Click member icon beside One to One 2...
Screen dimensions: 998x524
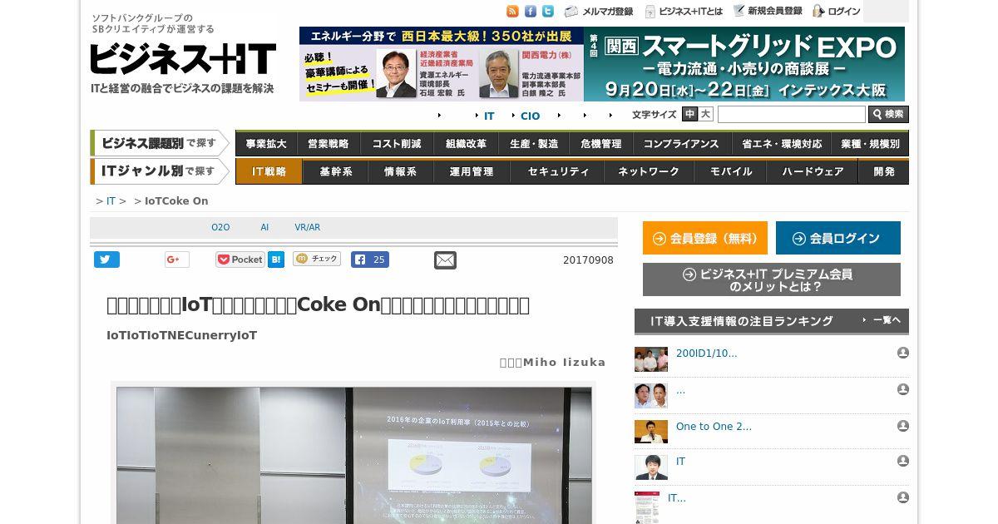(x=902, y=426)
